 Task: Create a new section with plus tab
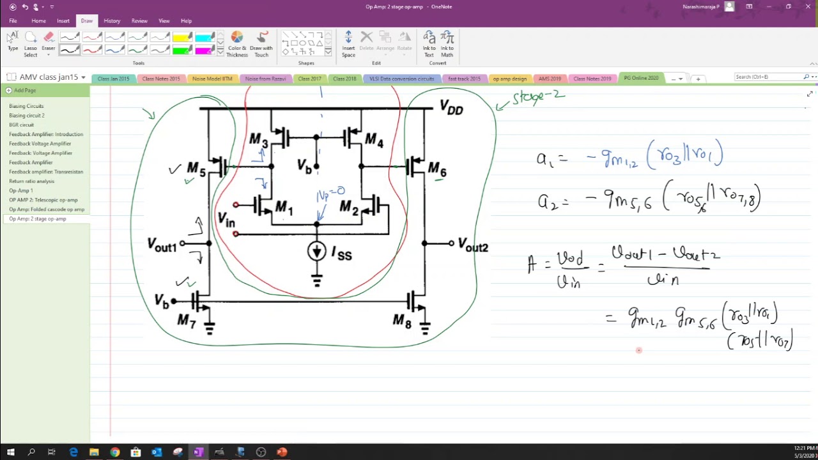[698, 79]
